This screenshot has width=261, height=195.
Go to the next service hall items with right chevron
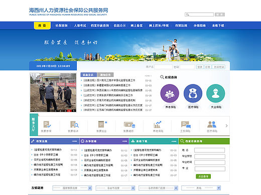tap(226, 125)
